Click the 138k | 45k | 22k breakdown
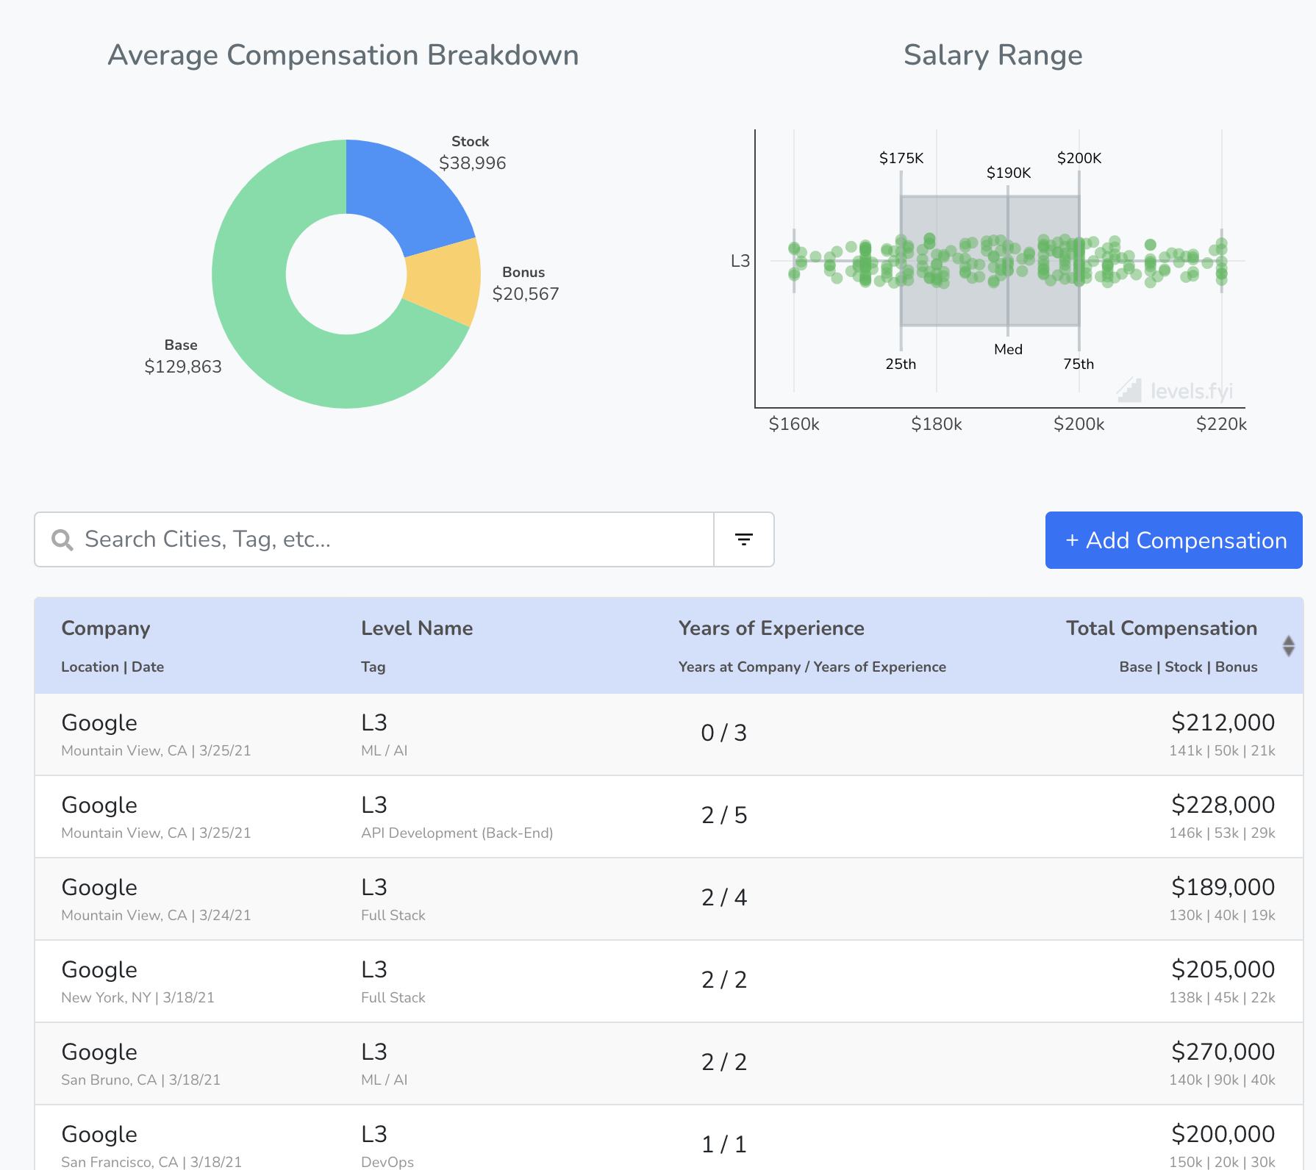The width and height of the screenshot is (1316, 1170). [x=1222, y=997]
